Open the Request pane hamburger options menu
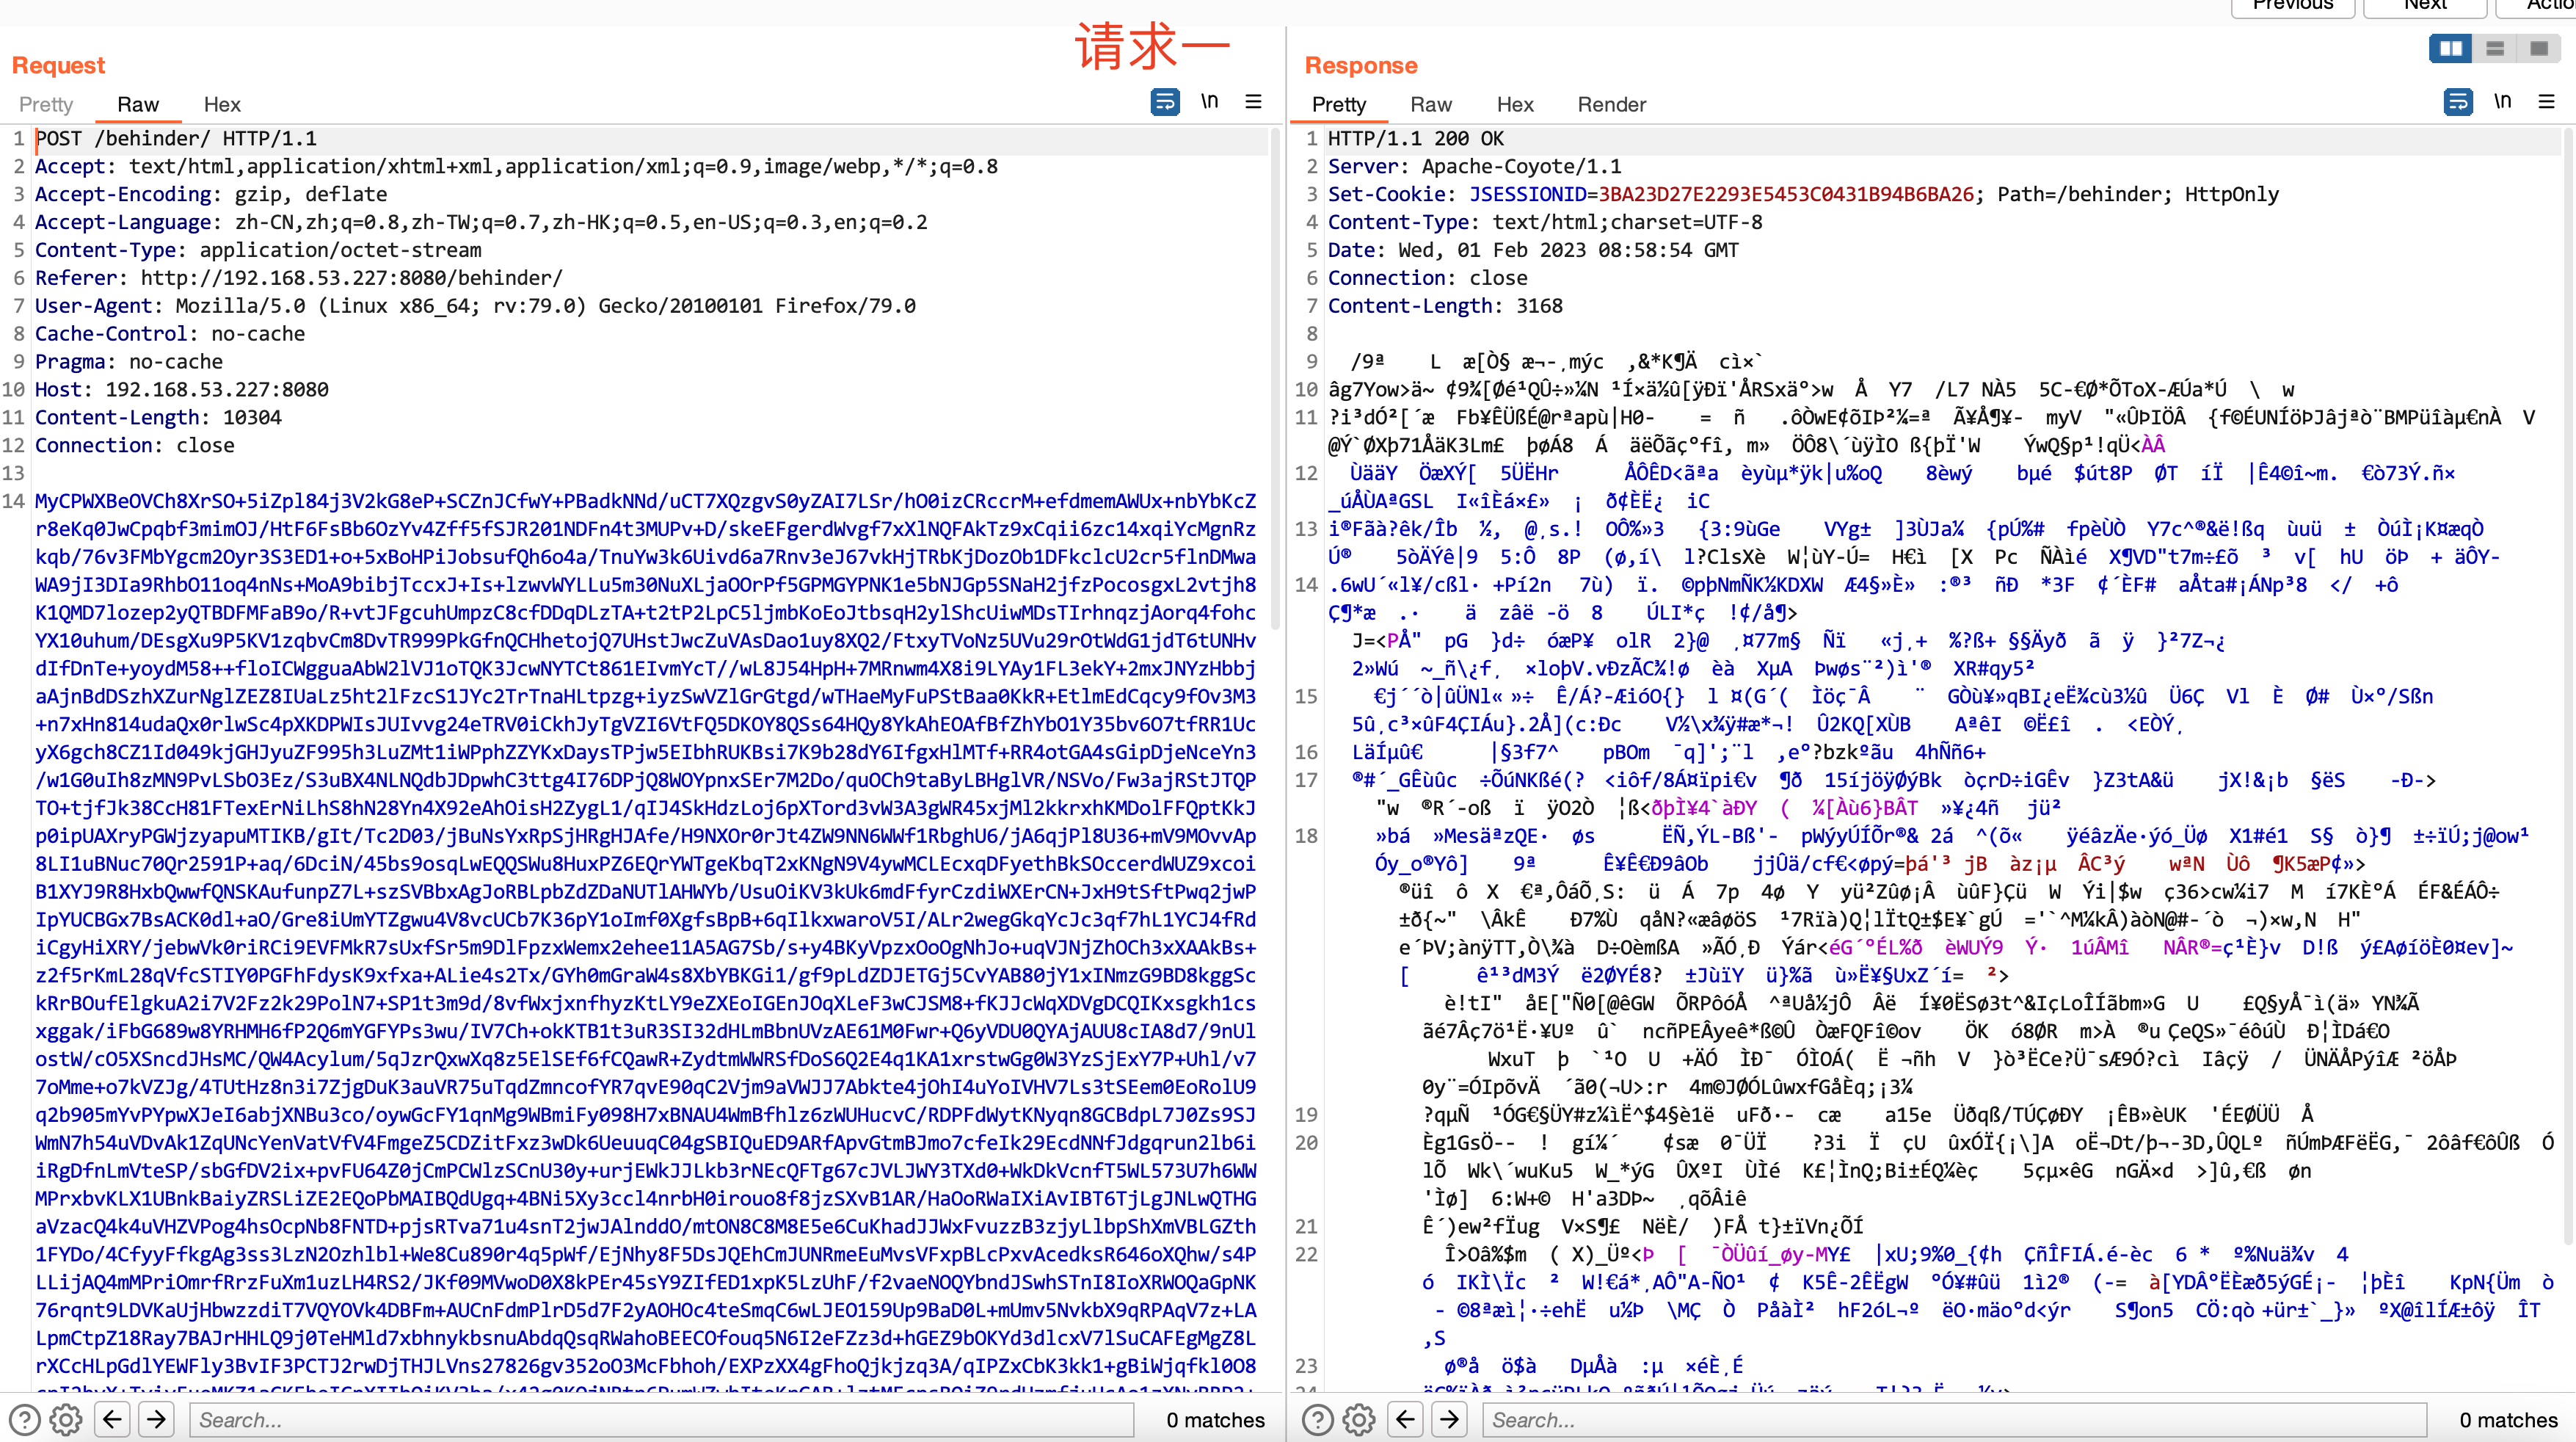2576x1442 pixels. [x=1253, y=102]
